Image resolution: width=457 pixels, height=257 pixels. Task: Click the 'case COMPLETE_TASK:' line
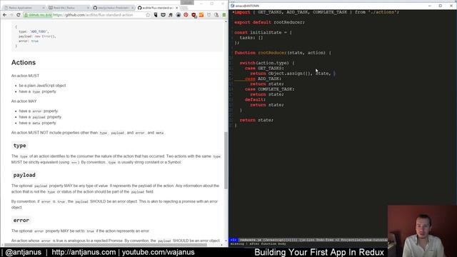(270, 89)
